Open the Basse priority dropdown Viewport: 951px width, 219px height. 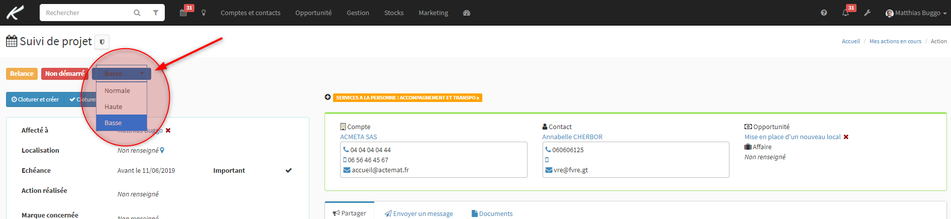tap(122, 73)
